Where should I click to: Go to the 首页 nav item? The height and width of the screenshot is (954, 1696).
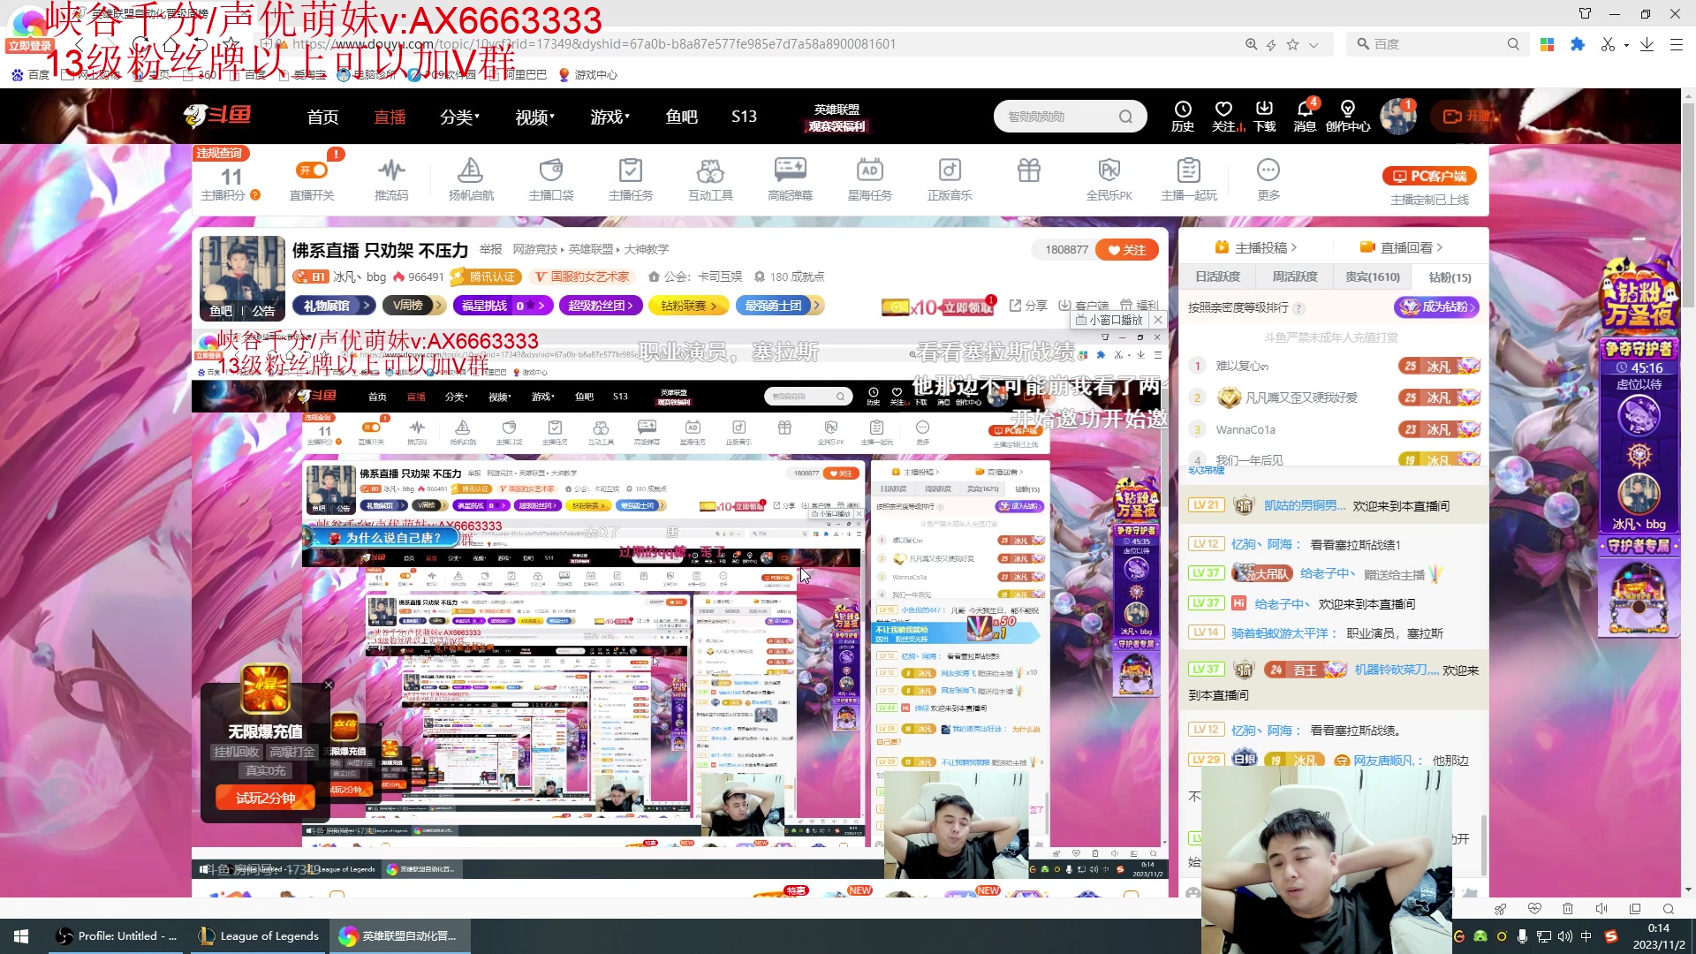(322, 117)
